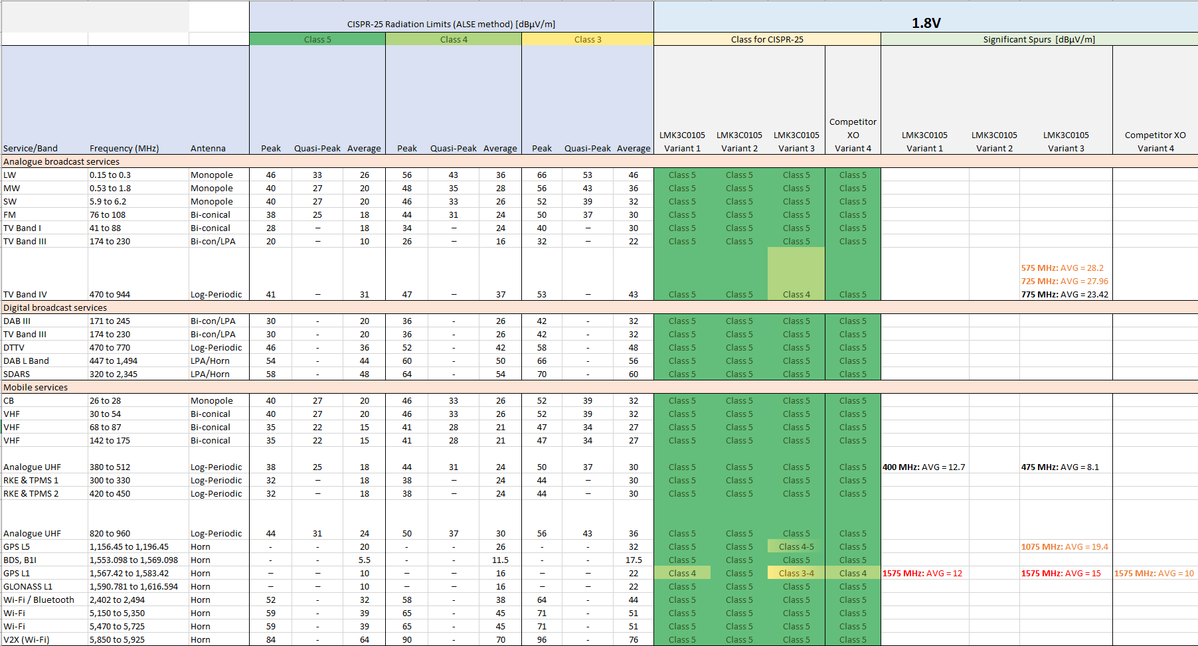The height and width of the screenshot is (646, 1198).
Task: Select the 1,553.098 to 1,569.098 frequency cell
Action: [x=133, y=560]
